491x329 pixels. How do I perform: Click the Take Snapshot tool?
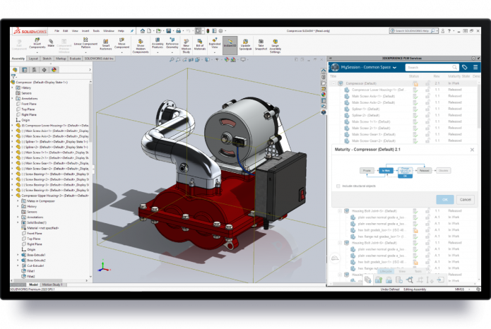(261, 44)
